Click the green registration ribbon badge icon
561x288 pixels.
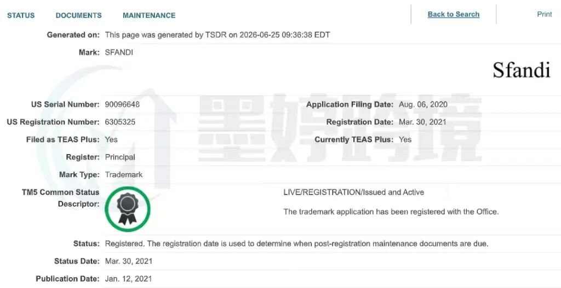point(128,209)
